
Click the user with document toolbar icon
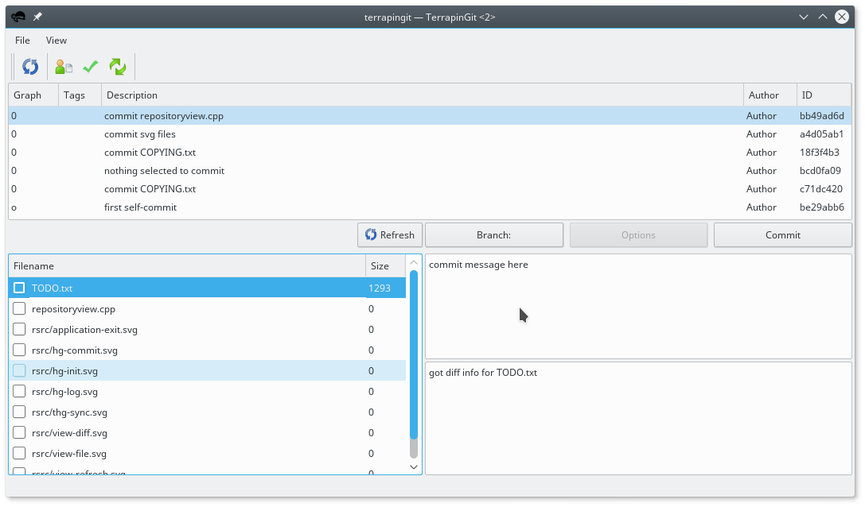[64, 67]
